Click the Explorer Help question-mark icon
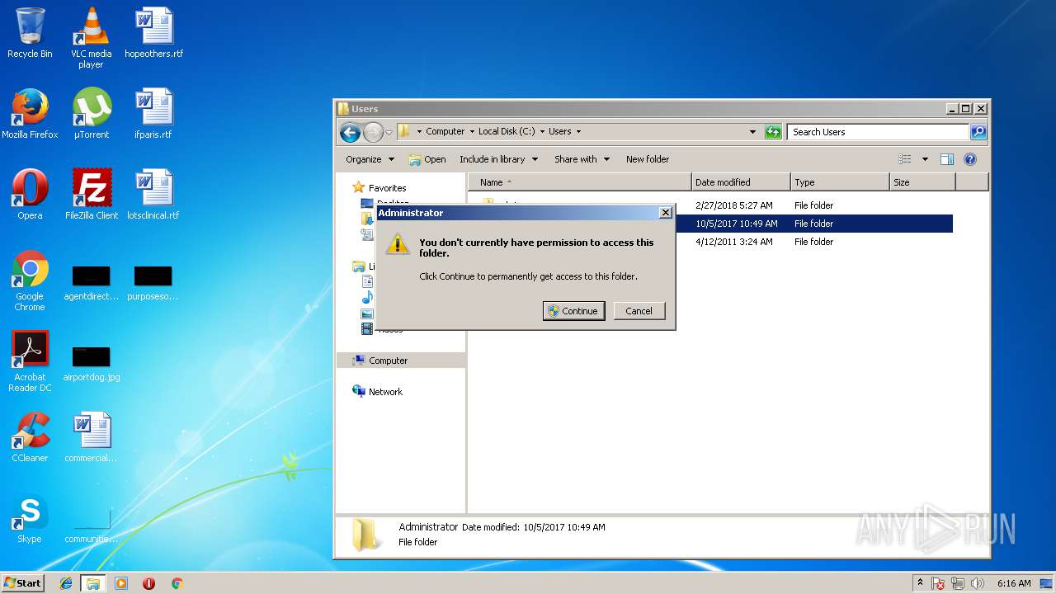The image size is (1056, 594). pos(970,159)
